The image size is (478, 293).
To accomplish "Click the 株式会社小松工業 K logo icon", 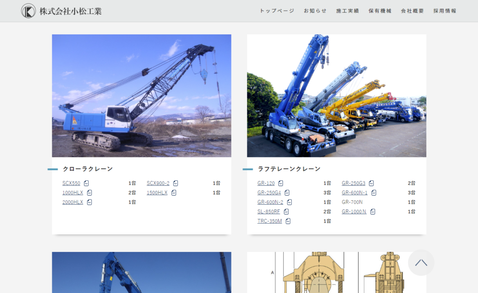I will [x=28, y=11].
